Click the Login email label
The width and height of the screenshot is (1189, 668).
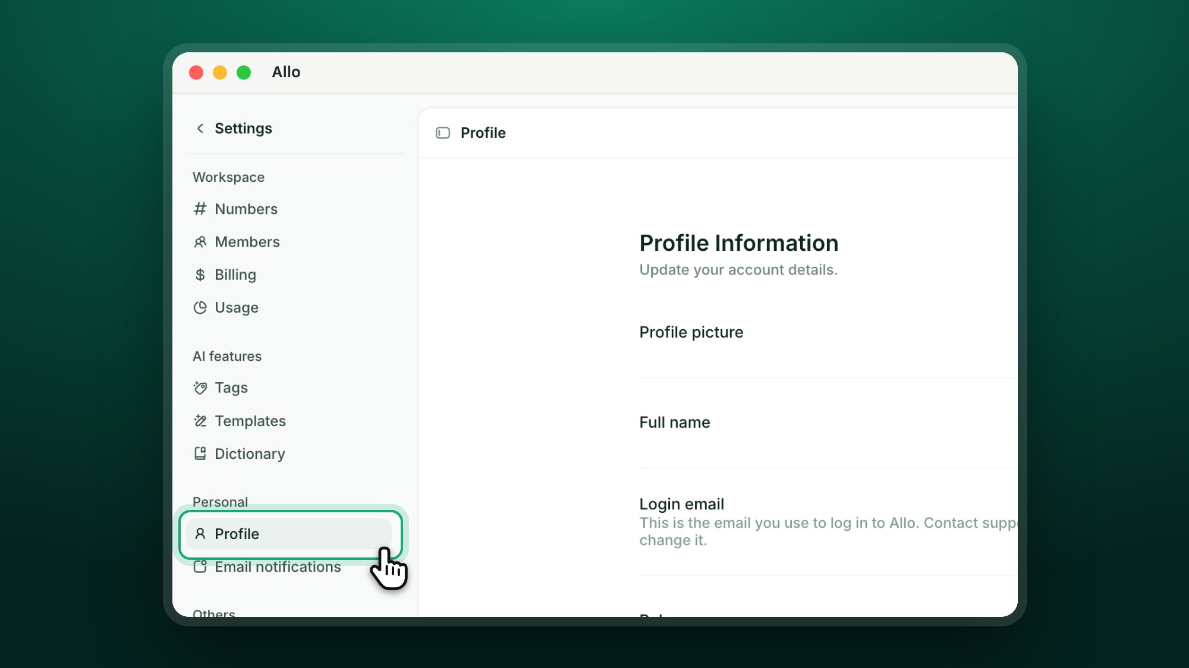point(682,504)
